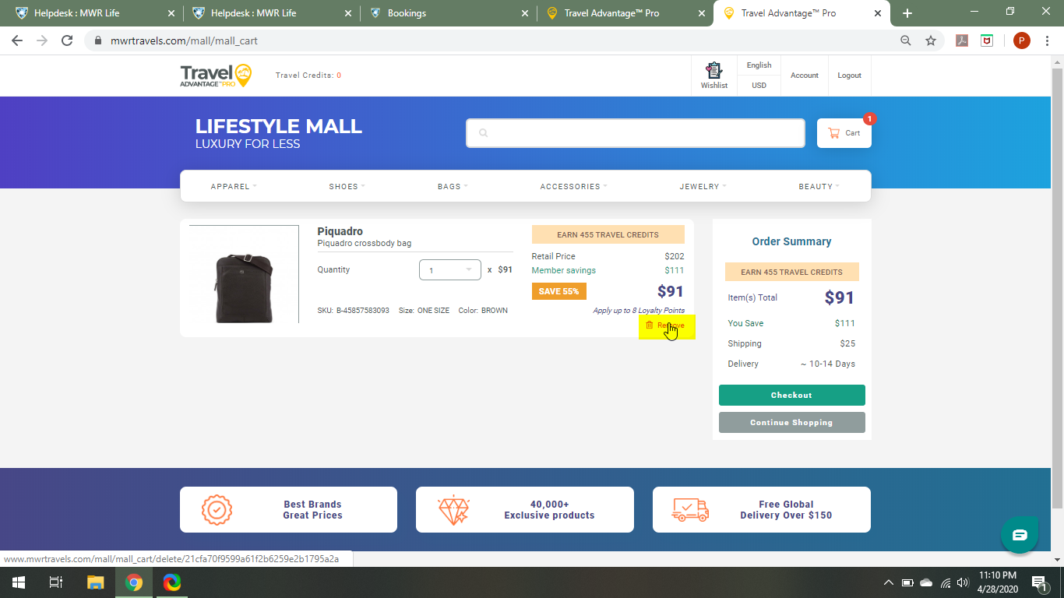This screenshot has height=598, width=1064.
Task: Expand the APPAREL menu
Action: pyautogui.click(x=234, y=187)
